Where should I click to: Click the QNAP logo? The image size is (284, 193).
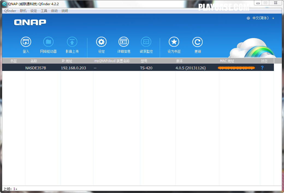(30, 22)
